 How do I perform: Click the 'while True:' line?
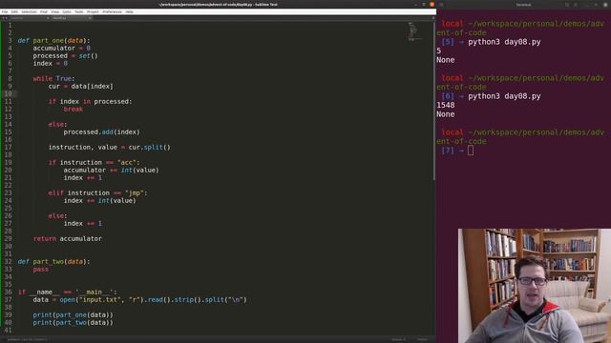point(53,78)
